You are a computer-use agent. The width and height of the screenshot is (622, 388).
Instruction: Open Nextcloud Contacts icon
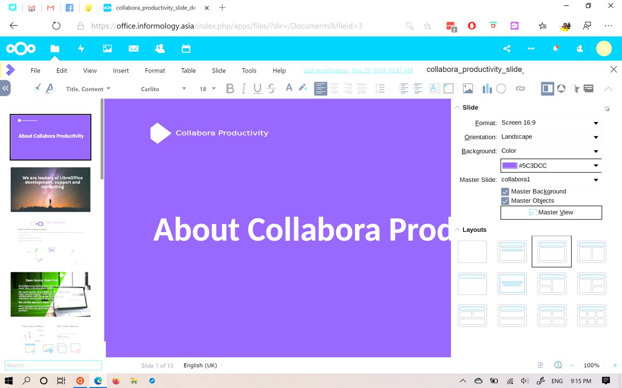pos(160,49)
